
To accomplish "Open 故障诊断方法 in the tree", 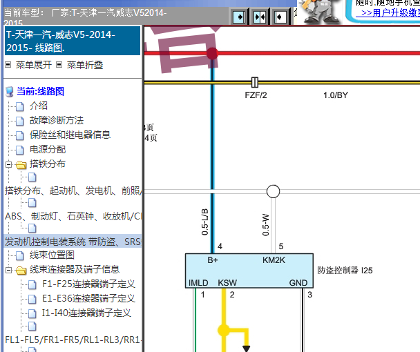I will coord(57,120).
